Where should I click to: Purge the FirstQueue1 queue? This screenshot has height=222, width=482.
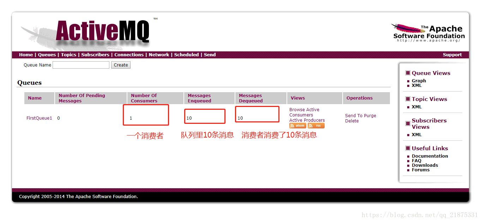pos(370,116)
